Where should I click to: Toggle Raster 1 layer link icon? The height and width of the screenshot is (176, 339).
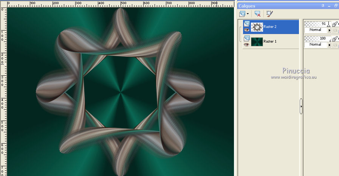335,38
